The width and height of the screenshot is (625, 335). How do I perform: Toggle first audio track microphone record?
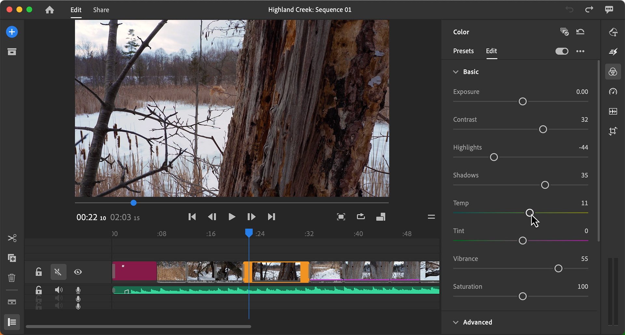[78, 290]
